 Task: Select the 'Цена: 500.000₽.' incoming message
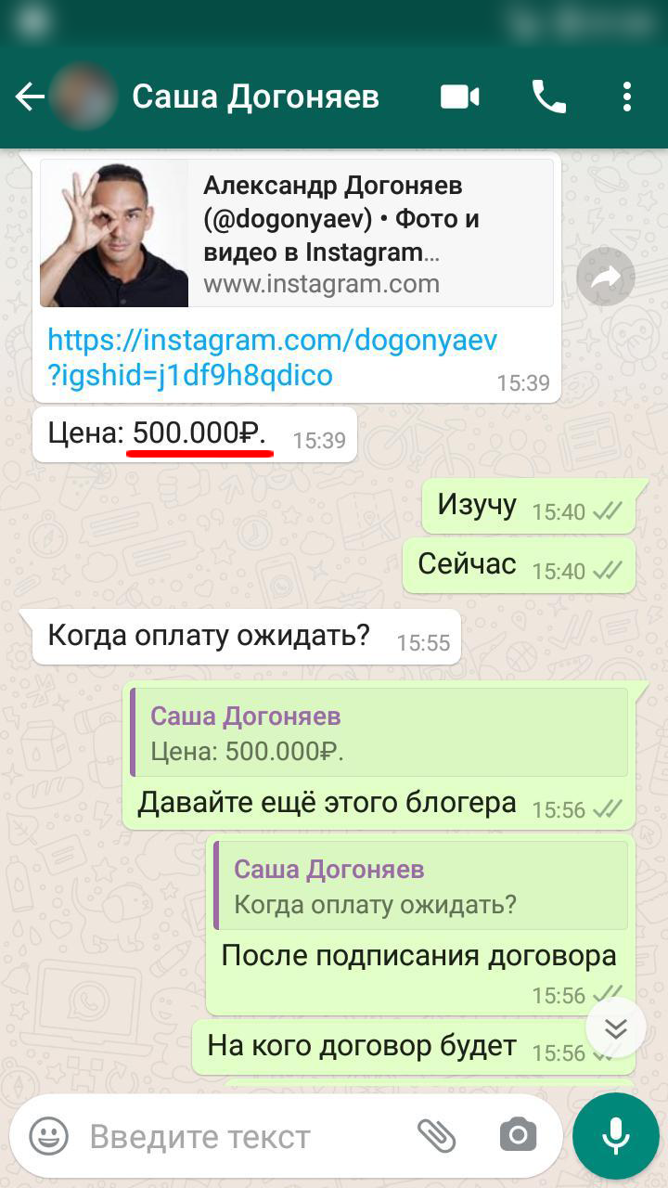[195, 434]
